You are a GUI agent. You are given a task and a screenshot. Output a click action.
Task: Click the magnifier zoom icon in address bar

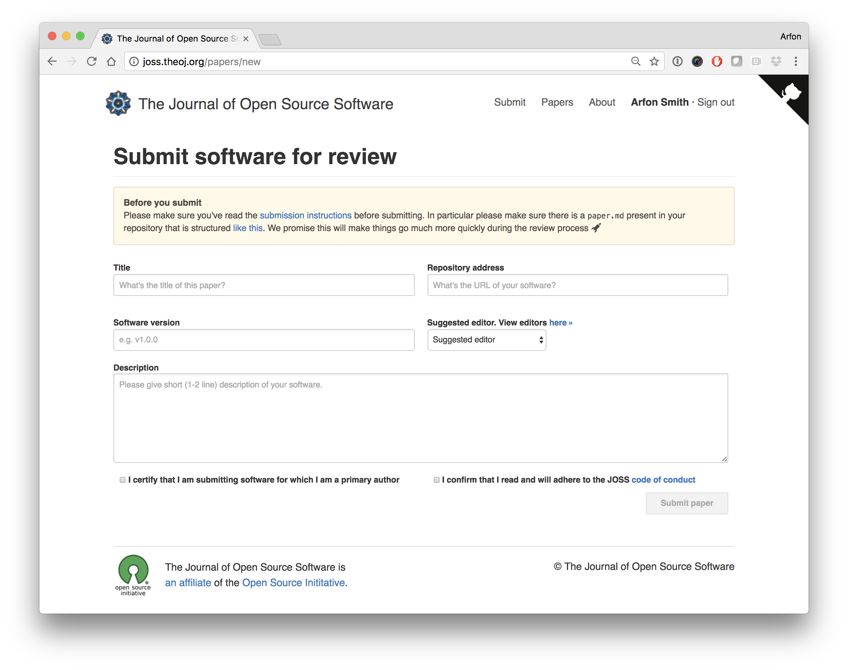636,61
